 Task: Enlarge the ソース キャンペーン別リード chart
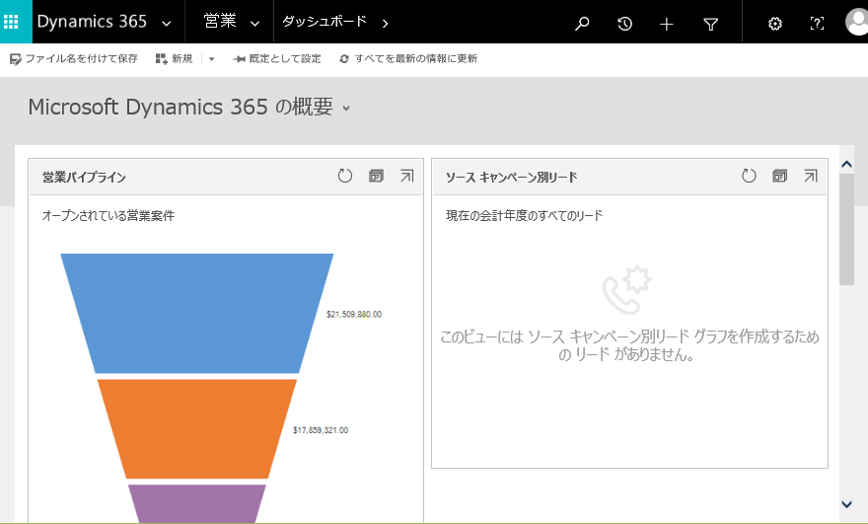pos(811,176)
